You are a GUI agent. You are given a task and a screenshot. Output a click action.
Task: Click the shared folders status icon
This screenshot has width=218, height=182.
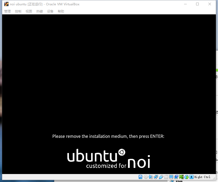click(x=166, y=177)
